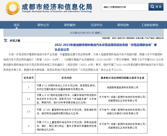Viewport: 167px width, 136px height.
Task: Click the date text 今天是2023年1月31日
Action: (x=82, y=33)
